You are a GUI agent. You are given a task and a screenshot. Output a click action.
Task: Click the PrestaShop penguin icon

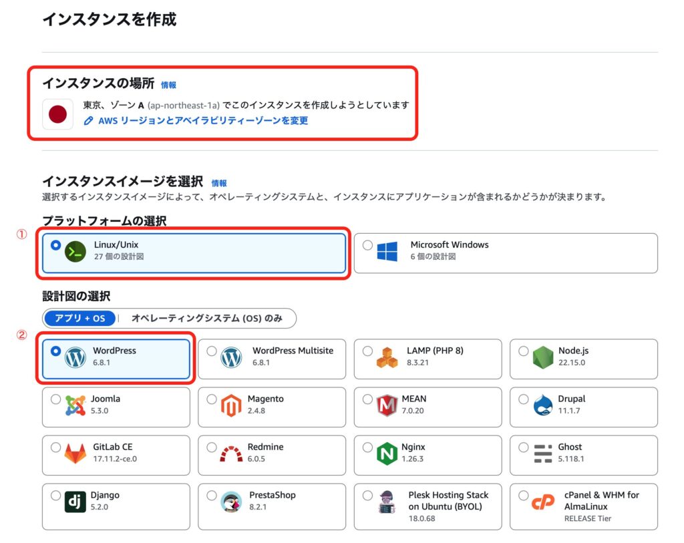[231, 502]
